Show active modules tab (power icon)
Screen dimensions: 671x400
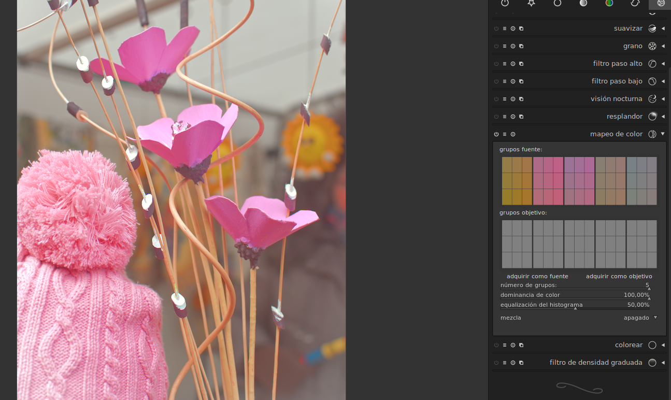click(505, 3)
